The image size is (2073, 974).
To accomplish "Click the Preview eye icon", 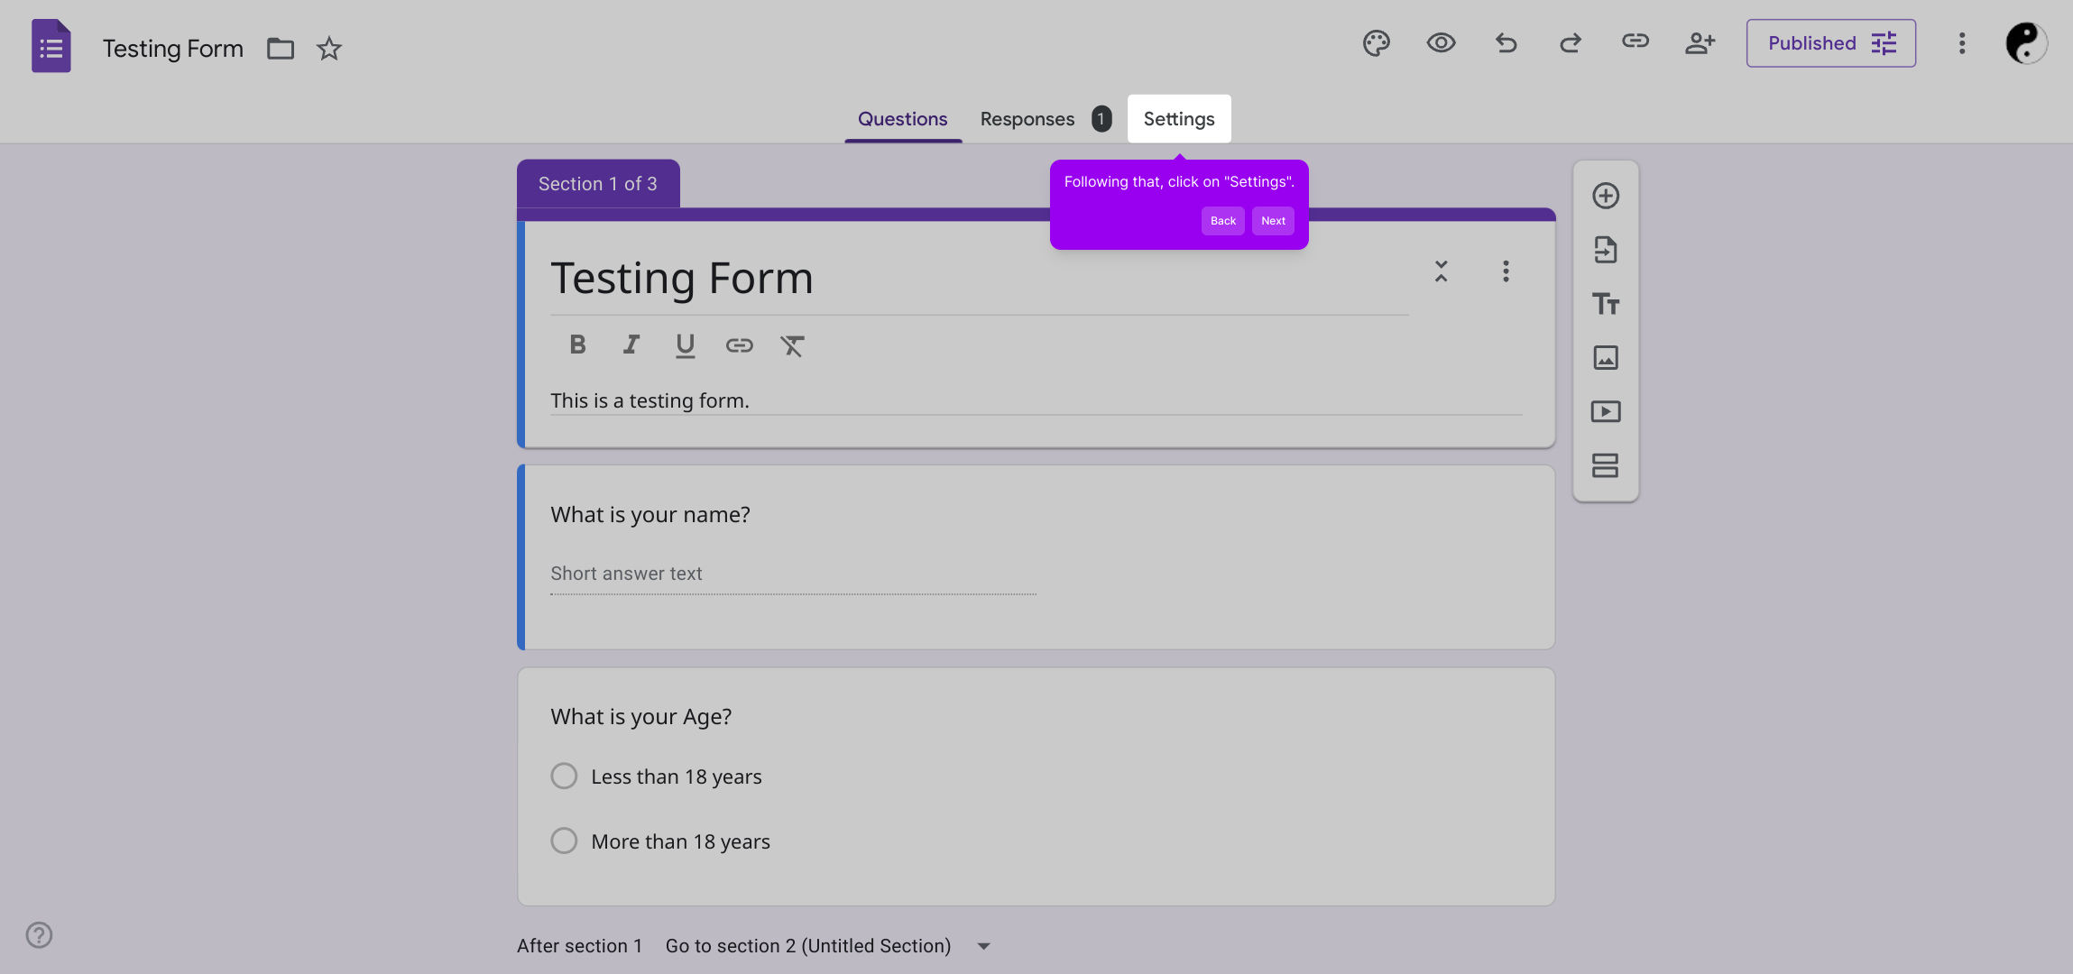I will 1441,43.
